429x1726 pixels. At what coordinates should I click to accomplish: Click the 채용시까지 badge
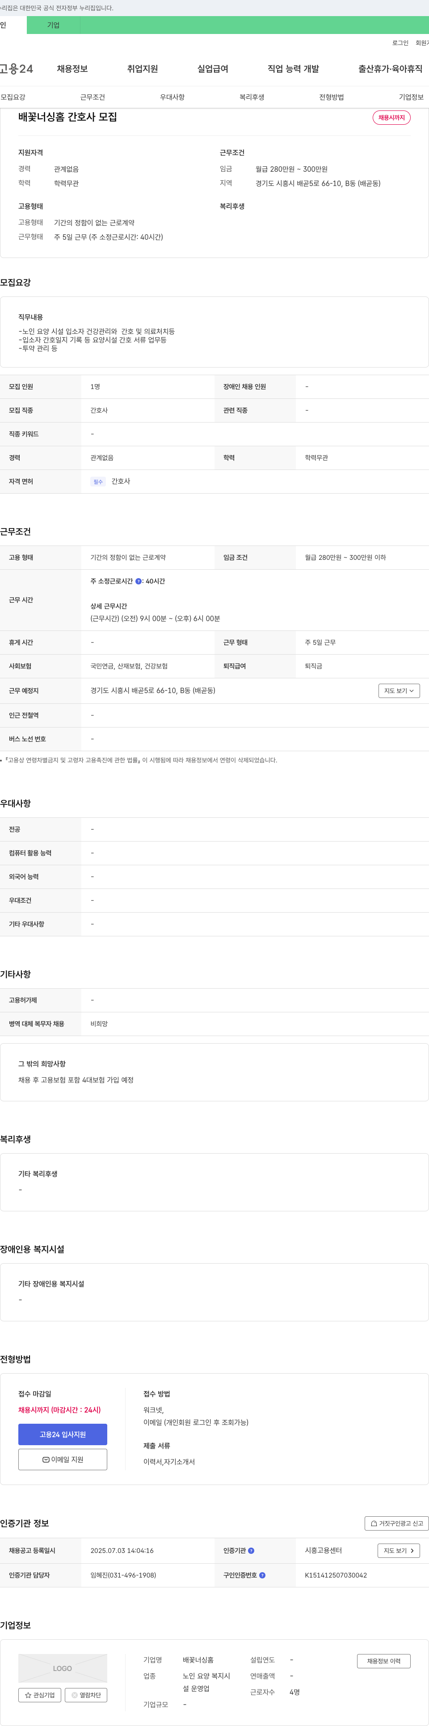tap(391, 117)
